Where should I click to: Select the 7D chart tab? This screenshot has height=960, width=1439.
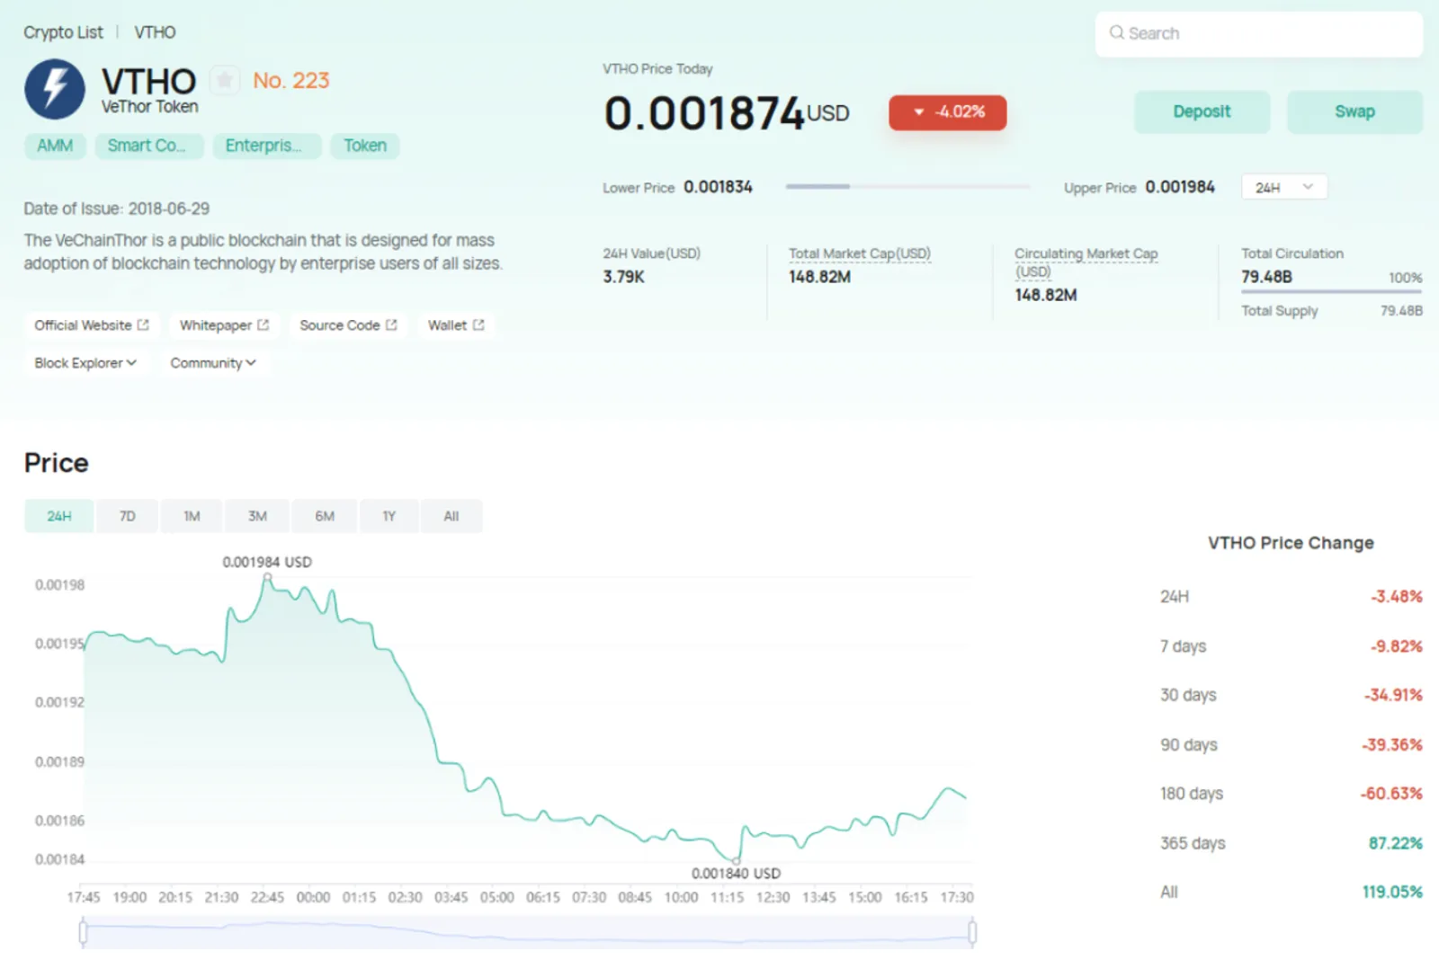pyautogui.click(x=128, y=516)
